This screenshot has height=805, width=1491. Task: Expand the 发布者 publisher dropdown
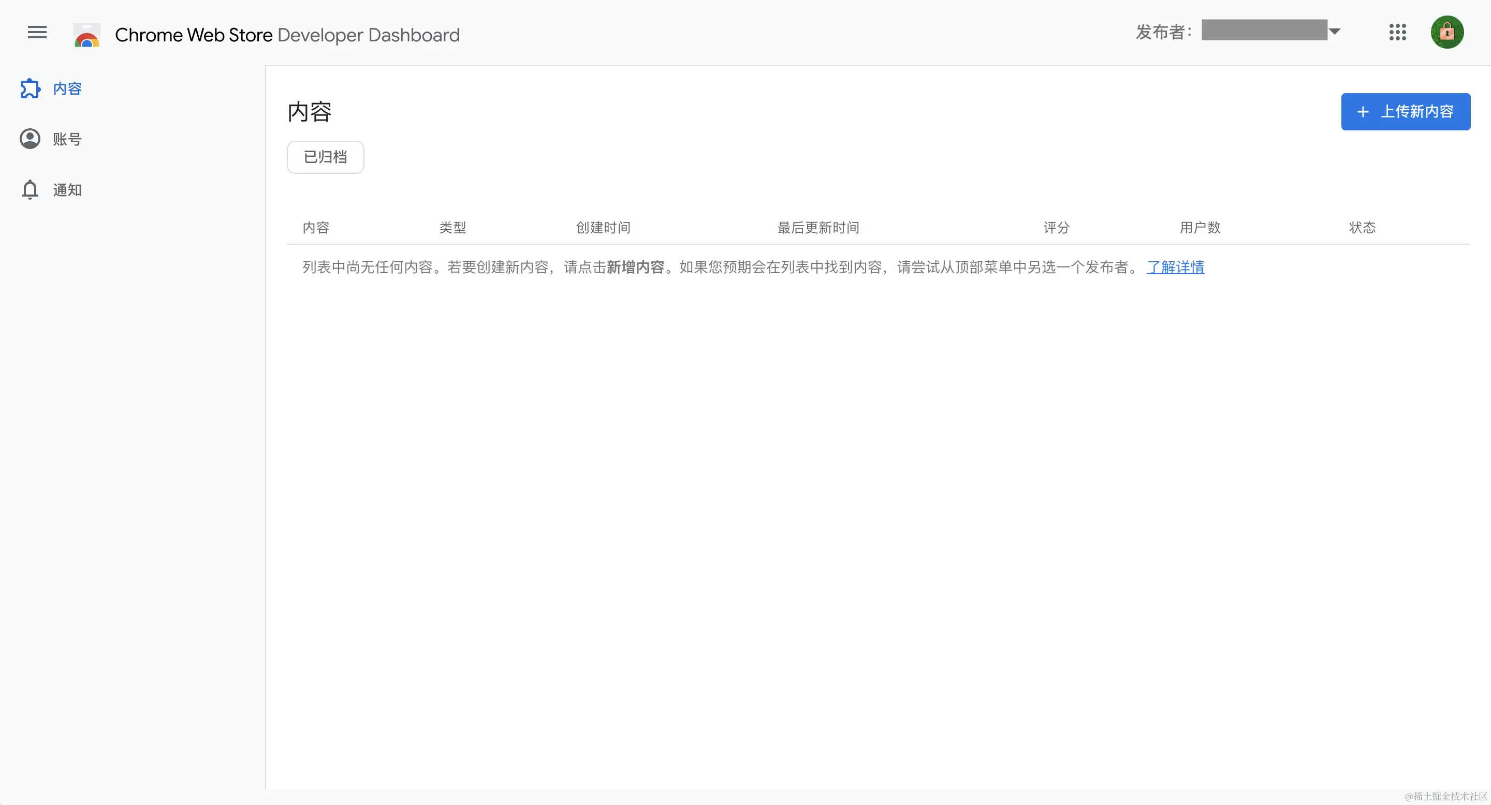pyautogui.click(x=1334, y=31)
